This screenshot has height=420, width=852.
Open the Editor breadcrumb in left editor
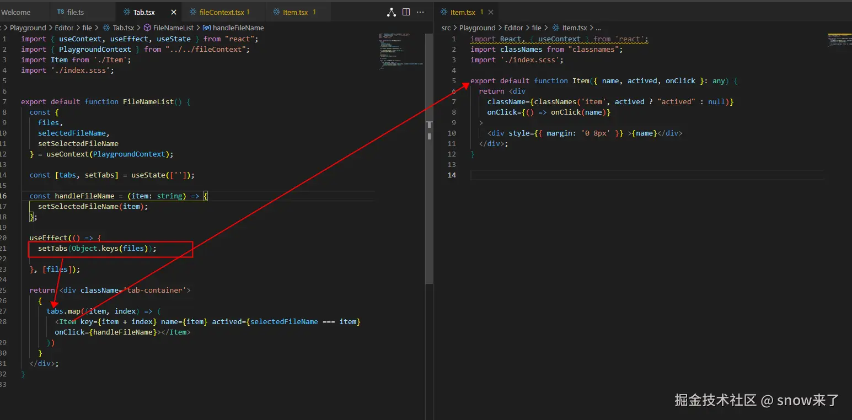tap(64, 28)
